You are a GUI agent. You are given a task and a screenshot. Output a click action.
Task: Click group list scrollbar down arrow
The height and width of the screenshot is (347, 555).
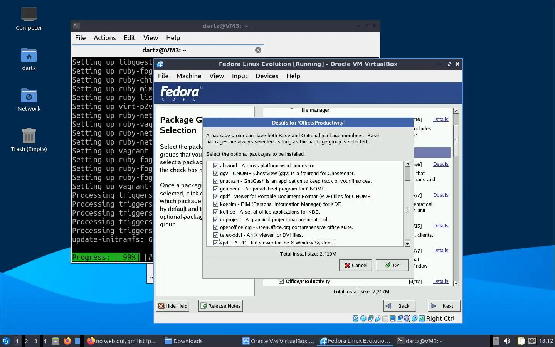pyautogui.click(x=456, y=283)
